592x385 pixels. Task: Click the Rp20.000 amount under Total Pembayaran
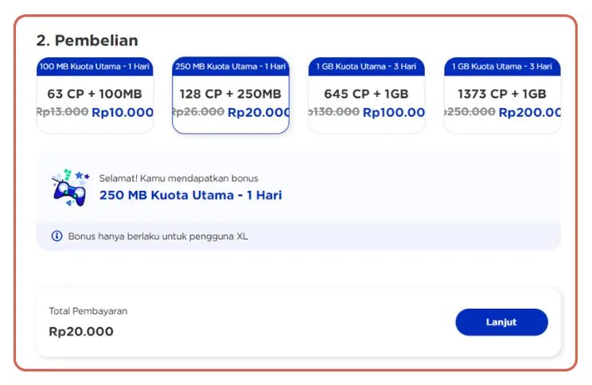pos(81,331)
